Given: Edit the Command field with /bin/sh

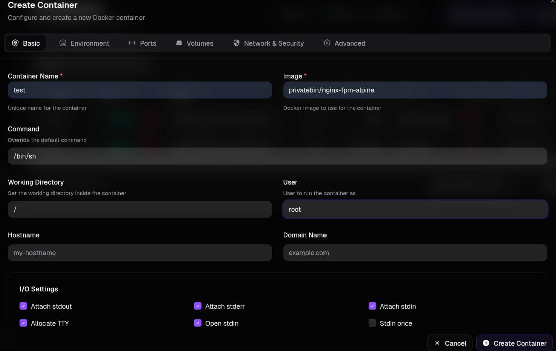Looking at the screenshot, I should 277,156.
